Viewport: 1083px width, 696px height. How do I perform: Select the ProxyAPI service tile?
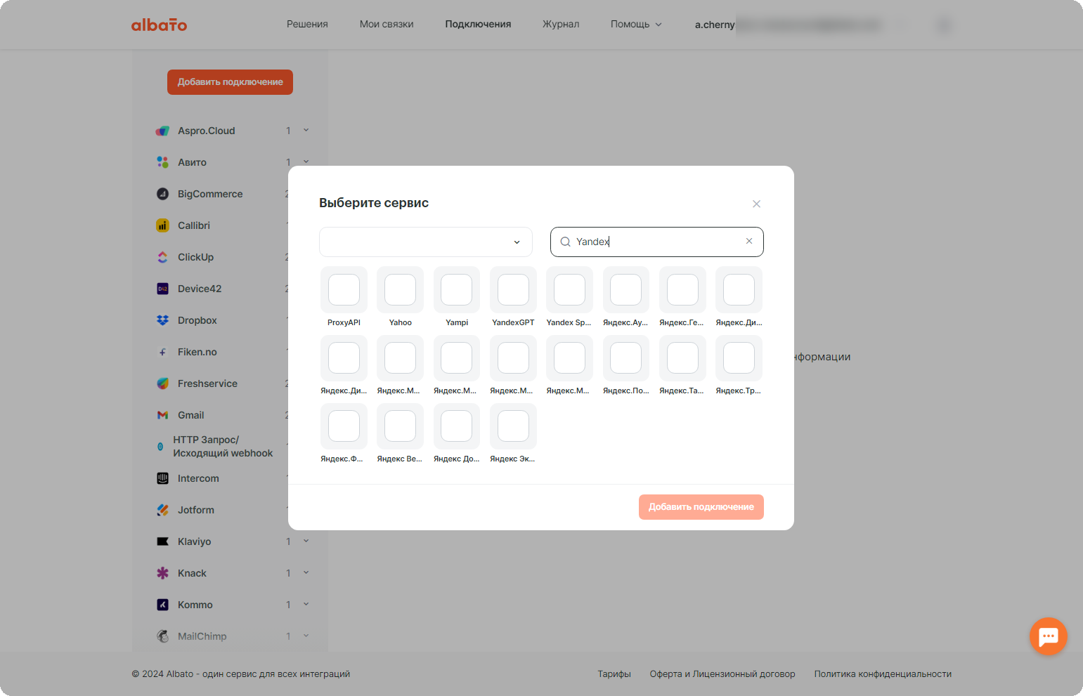pos(344,296)
